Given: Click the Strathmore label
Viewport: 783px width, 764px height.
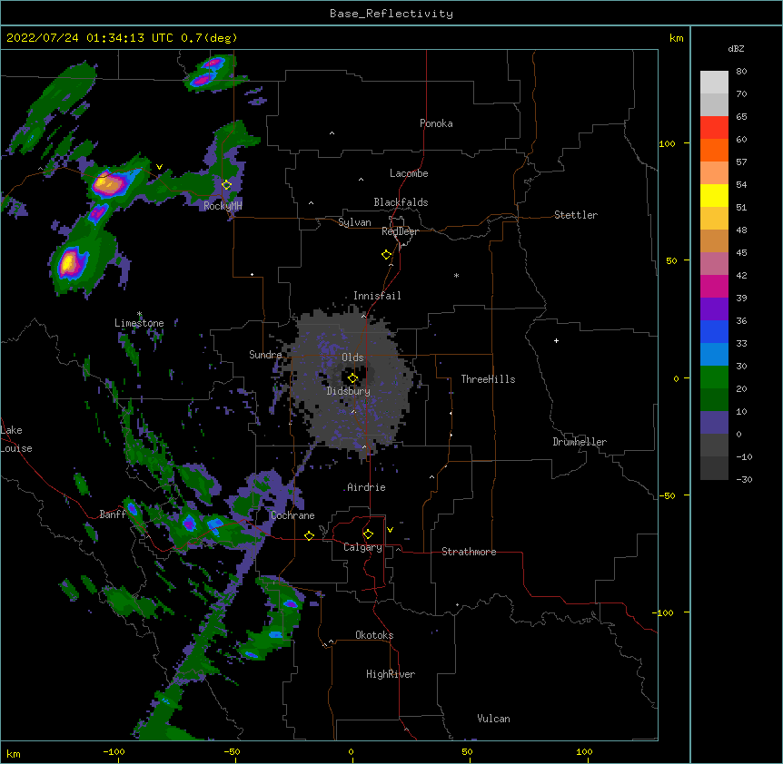Looking at the screenshot, I should (469, 552).
